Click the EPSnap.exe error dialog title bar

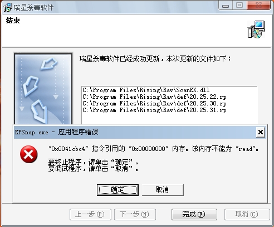pyautogui.click(x=135, y=132)
